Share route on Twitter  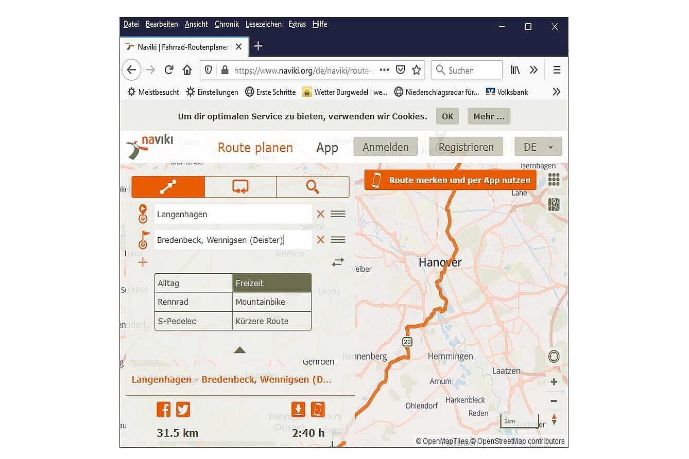(x=183, y=410)
